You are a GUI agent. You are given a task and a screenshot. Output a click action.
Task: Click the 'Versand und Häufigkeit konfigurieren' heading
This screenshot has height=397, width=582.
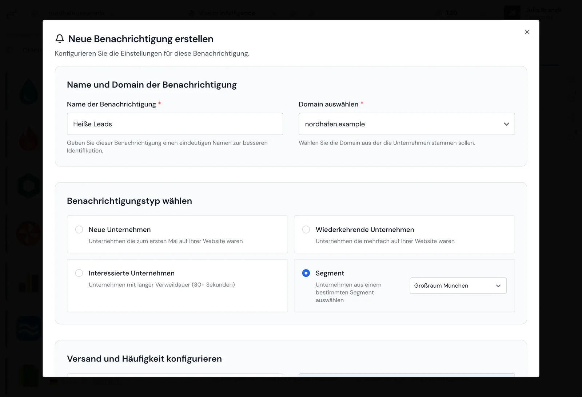(144, 358)
